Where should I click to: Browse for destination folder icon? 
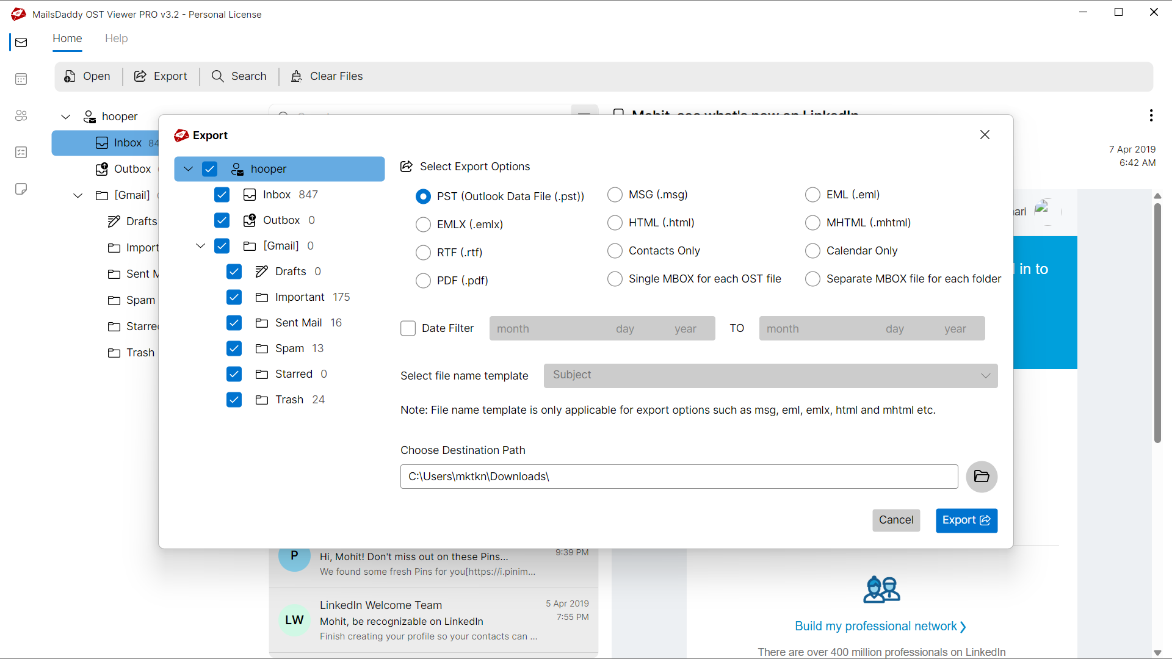pos(982,477)
